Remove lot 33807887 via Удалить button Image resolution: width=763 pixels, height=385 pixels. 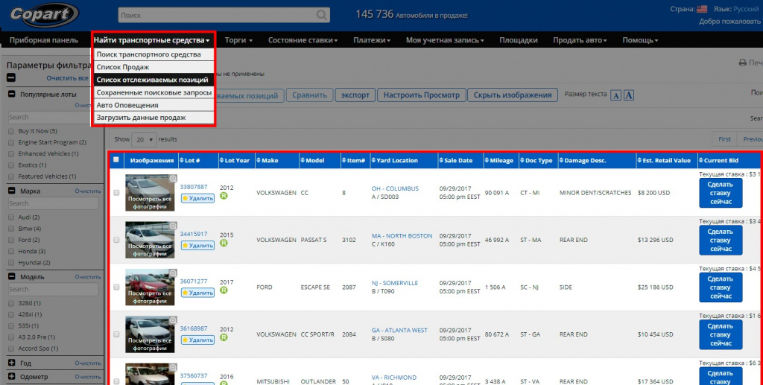click(197, 198)
